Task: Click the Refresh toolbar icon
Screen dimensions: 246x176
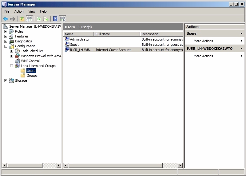Action: click(39, 19)
